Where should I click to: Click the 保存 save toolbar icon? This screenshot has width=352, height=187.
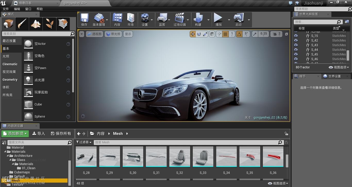84,20
